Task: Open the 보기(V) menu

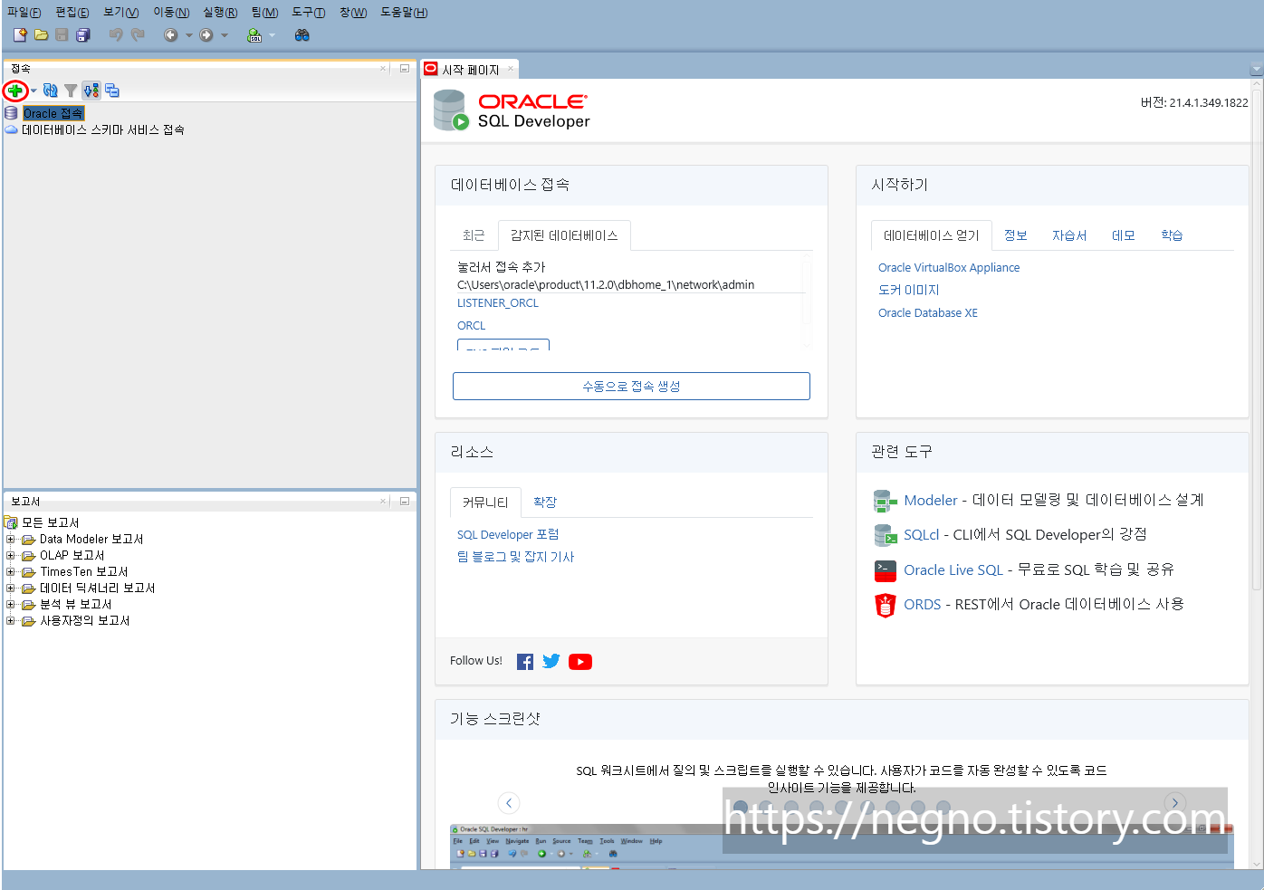Action: pyautogui.click(x=121, y=13)
